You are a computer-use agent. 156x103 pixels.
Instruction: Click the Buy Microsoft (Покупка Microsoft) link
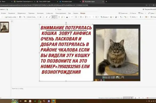(x=149, y=9)
